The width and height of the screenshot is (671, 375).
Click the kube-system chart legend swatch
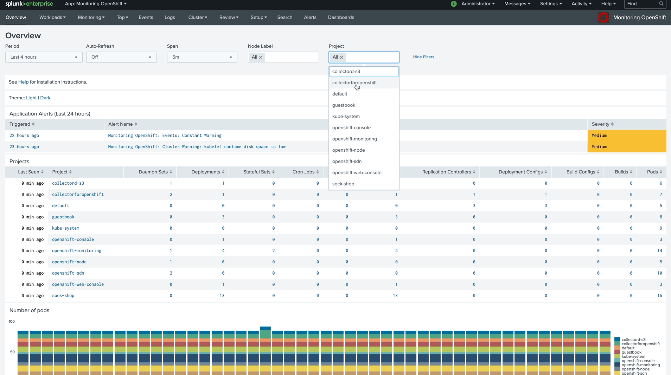click(617, 356)
